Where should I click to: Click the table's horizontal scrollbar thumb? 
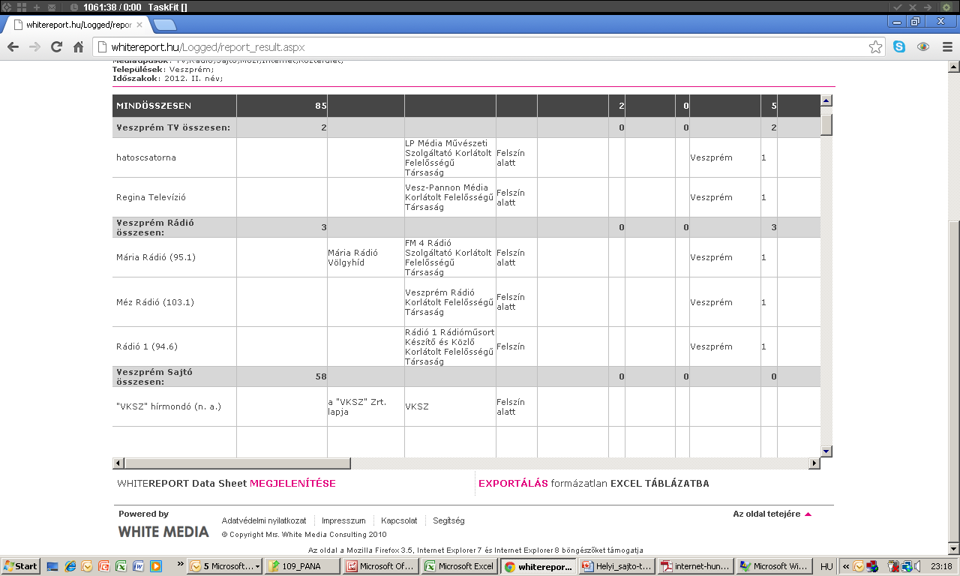[238, 463]
